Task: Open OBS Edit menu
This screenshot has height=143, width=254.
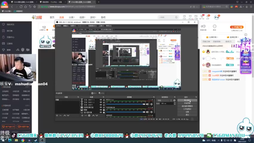Action: 66,26
